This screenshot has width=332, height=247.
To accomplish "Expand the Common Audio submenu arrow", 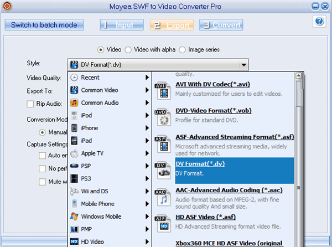I will (147, 103).
